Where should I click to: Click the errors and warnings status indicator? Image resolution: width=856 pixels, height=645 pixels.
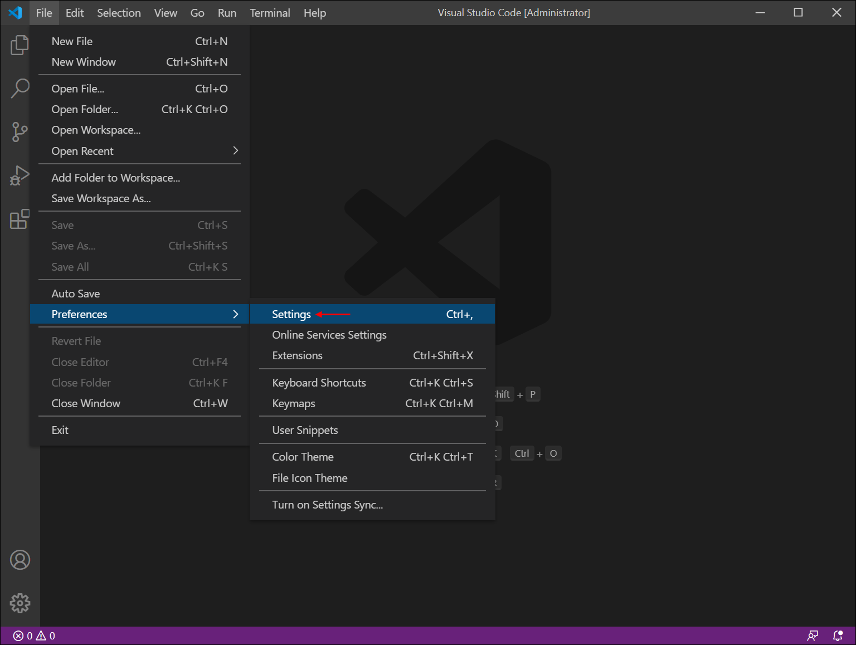click(x=34, y=636)
